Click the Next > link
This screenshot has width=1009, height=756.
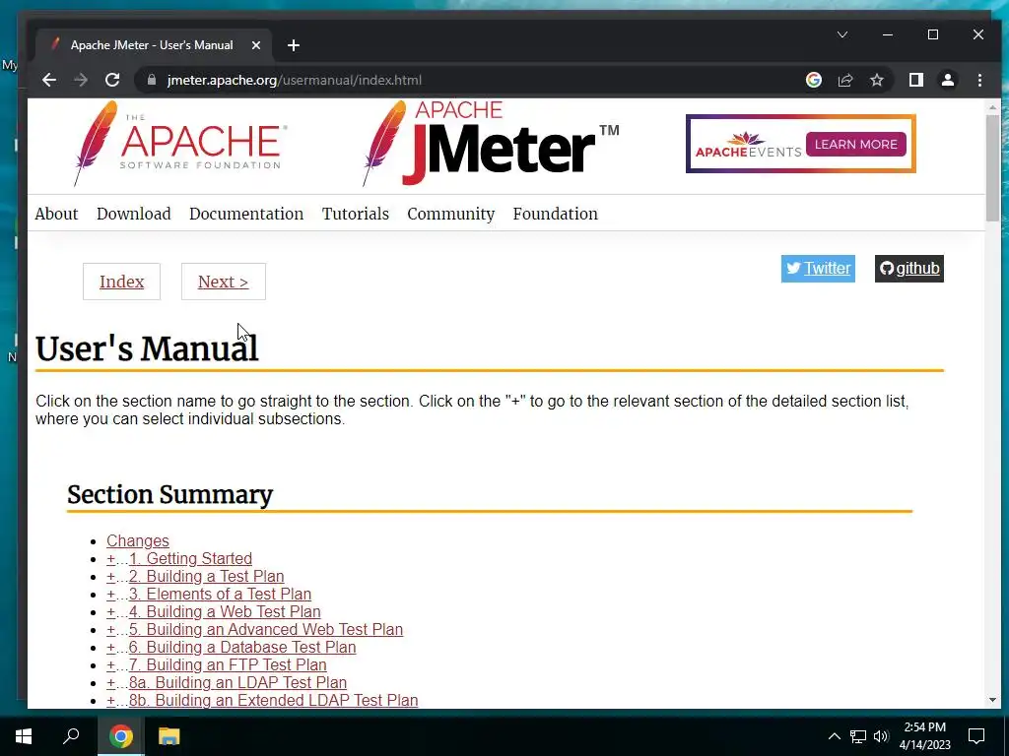pos(224,282)
